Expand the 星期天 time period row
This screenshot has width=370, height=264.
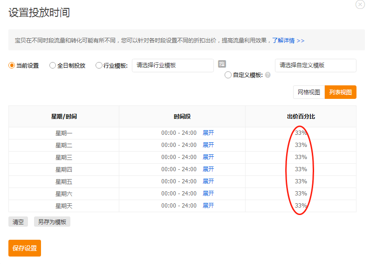tap(208, 206)
